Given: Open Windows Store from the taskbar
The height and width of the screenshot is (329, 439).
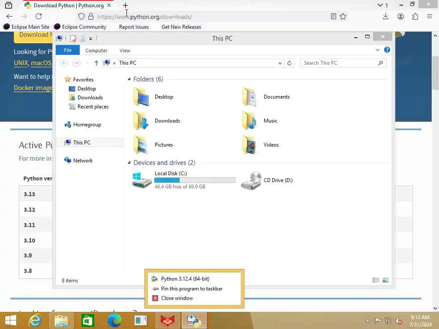Looking at the screenshot, I should point(87,320).
